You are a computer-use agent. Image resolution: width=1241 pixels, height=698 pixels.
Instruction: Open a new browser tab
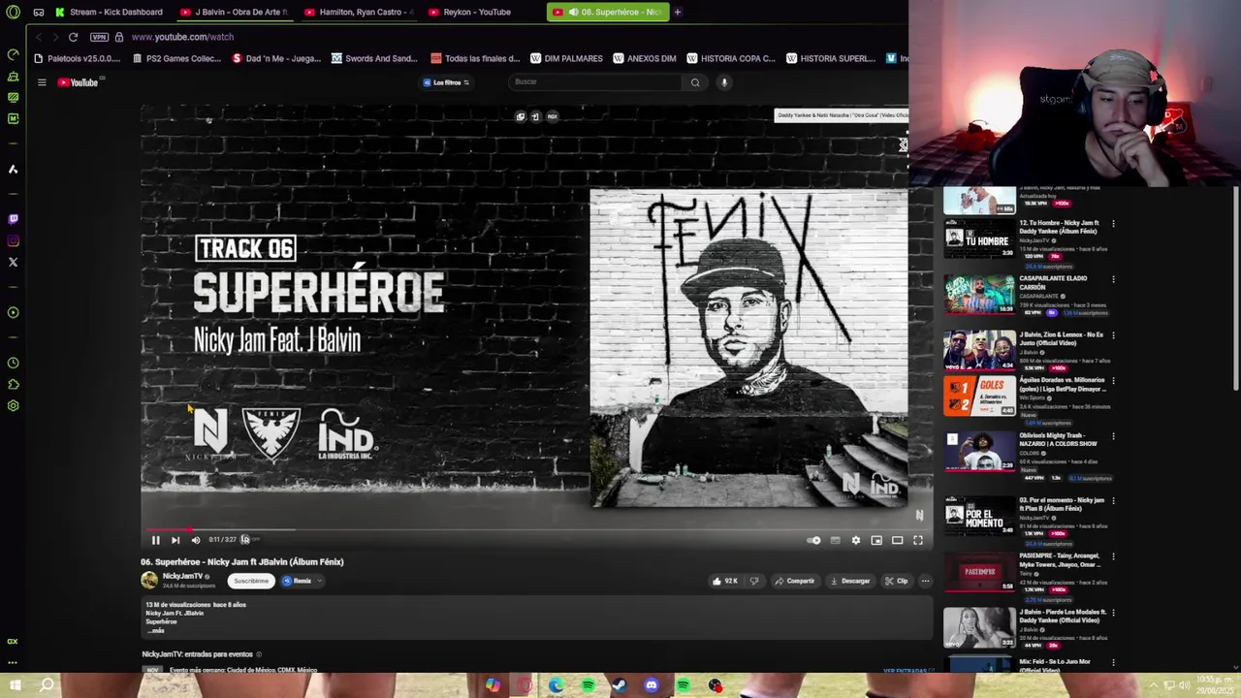click(x=678, y=12)
